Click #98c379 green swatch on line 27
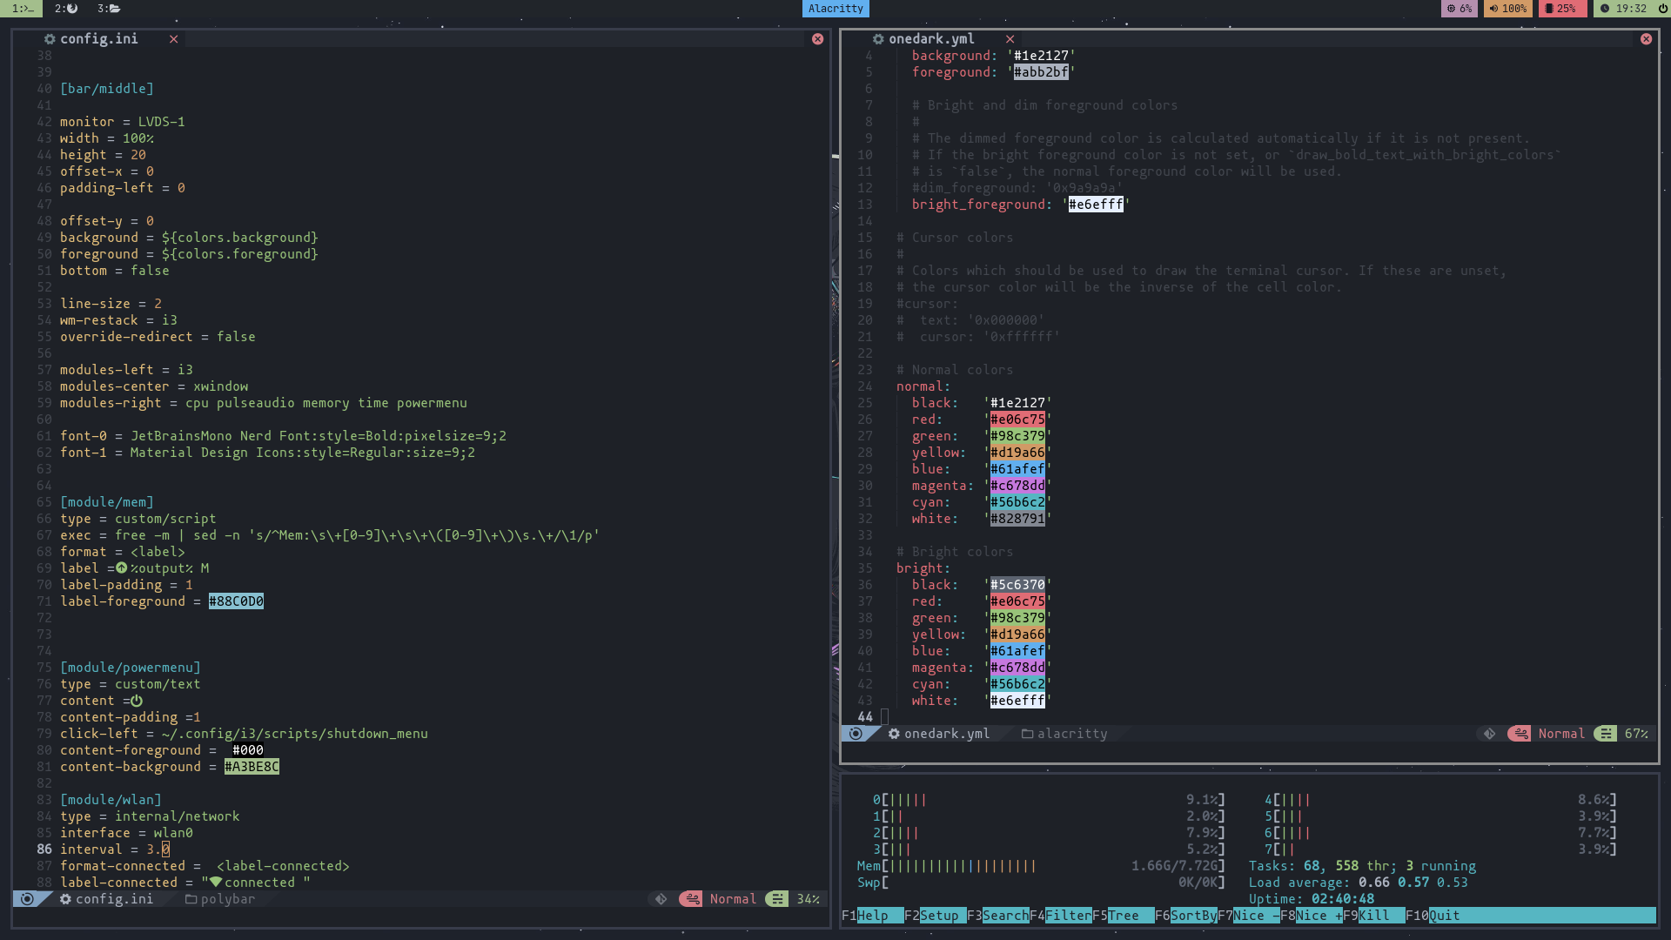1671x940 pixels. (1017, 436)
